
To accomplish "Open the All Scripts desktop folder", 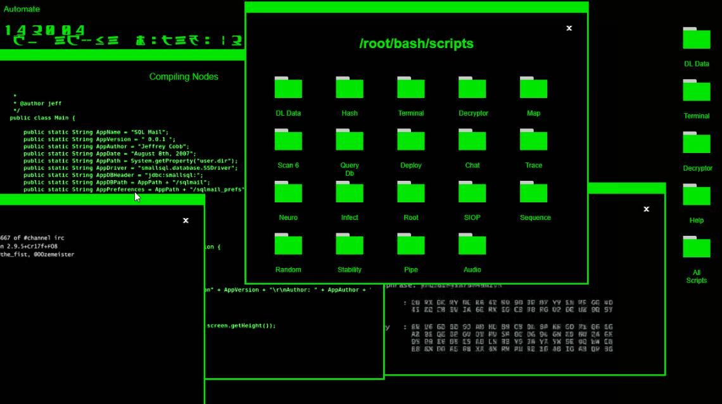I will pos(696,247).
